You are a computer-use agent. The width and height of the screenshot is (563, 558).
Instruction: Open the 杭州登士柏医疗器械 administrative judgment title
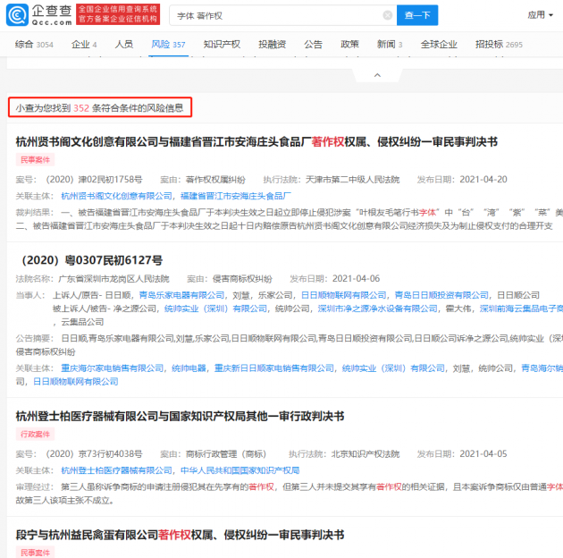click(180, 417)
